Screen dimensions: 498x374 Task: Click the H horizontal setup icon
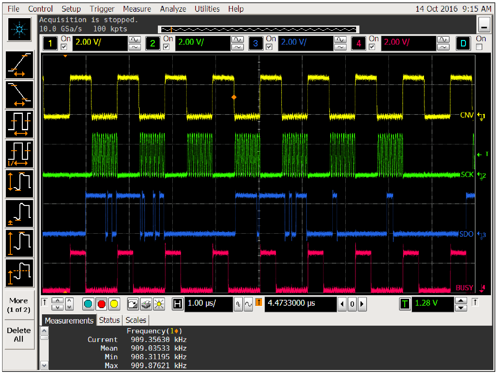click(x=177, y=304)
